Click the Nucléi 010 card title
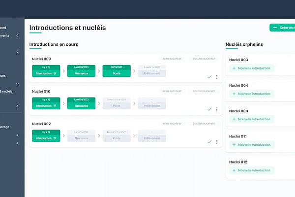 coord(41,92)
